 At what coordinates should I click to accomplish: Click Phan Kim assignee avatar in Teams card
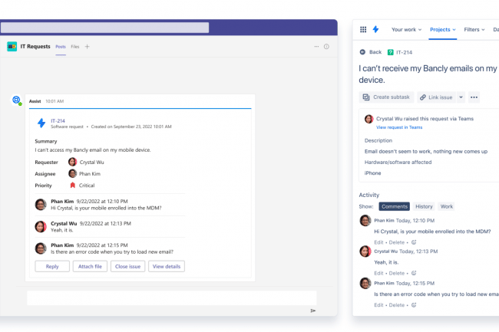[73, 173]
